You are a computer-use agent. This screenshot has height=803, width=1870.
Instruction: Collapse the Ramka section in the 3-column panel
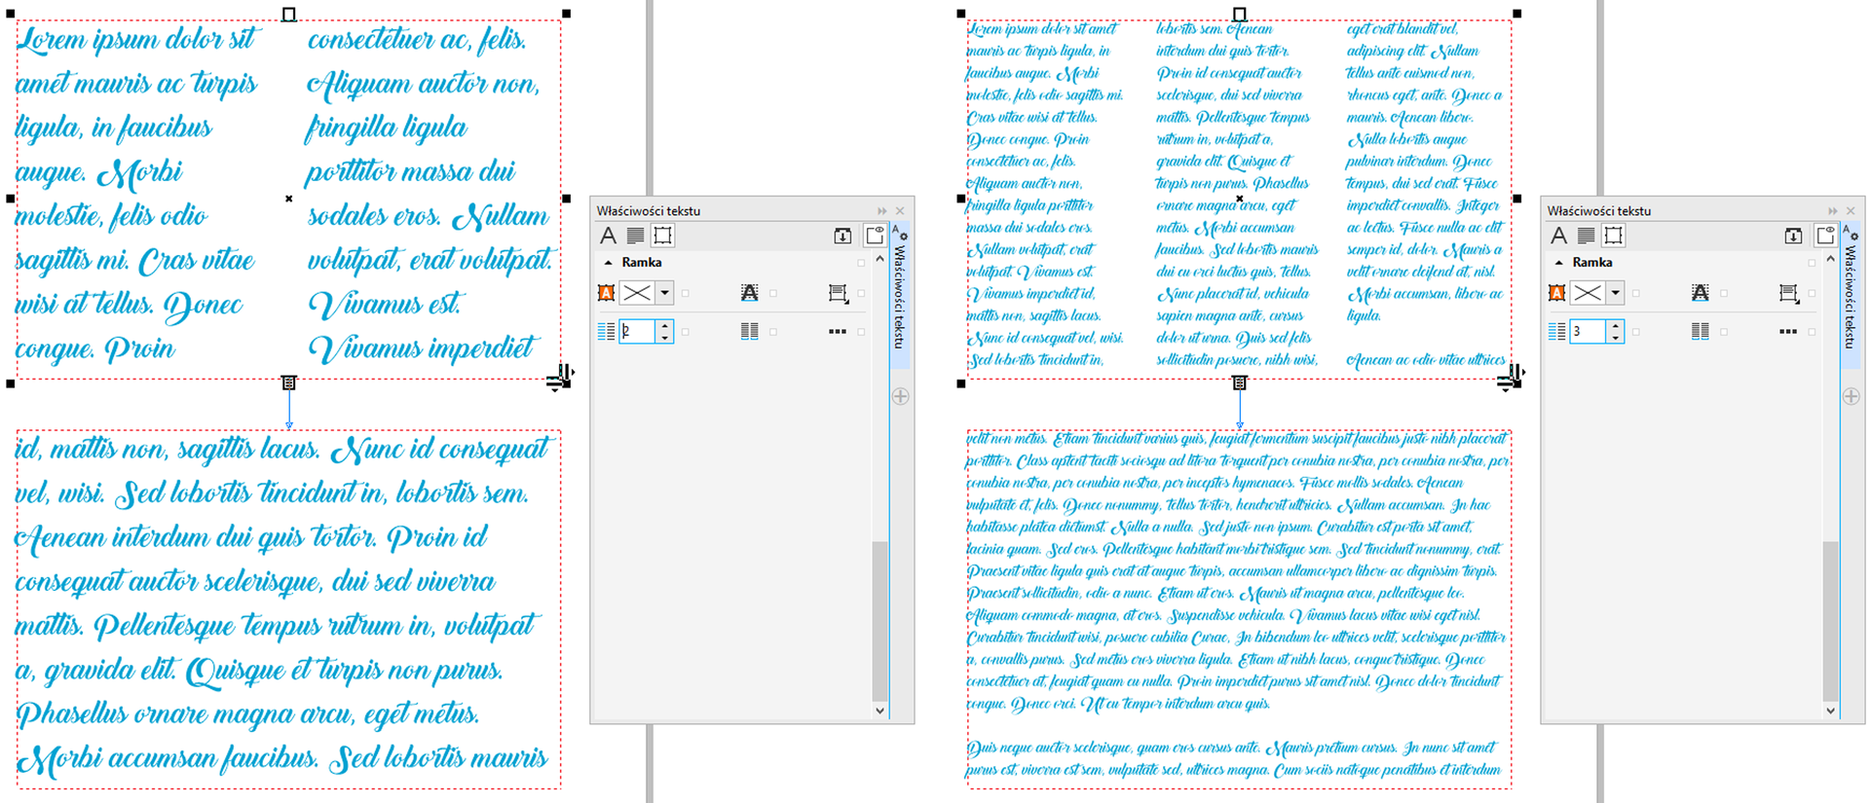(x=1559, y=263)
